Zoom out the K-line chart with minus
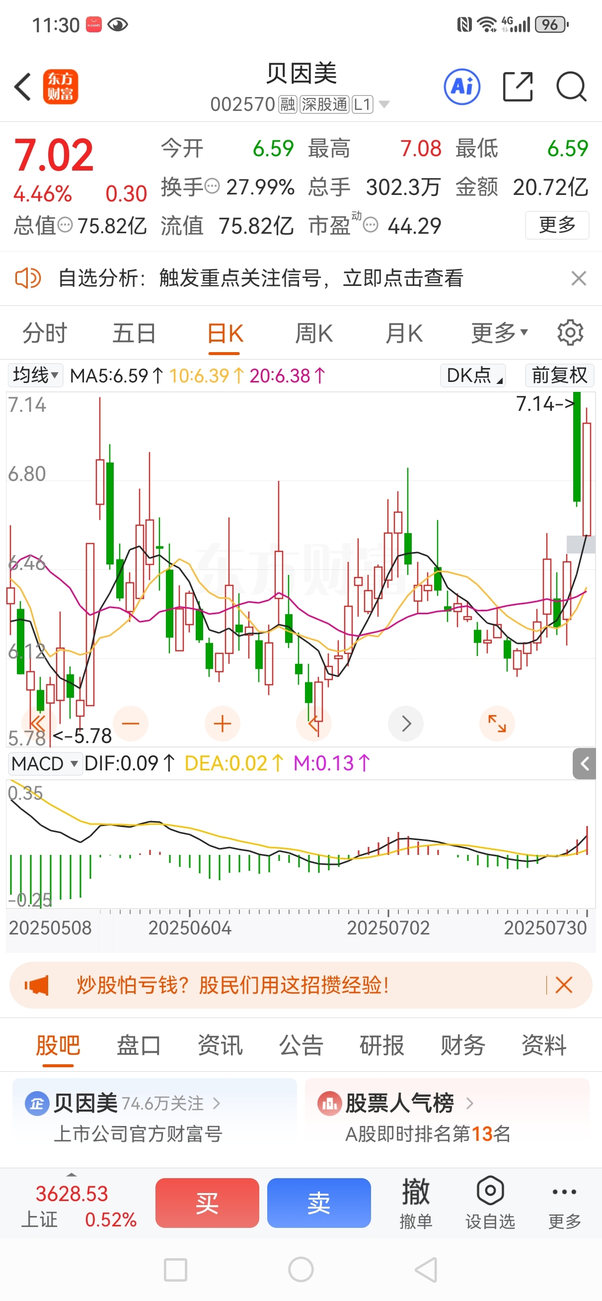Viewport: 602px width, 1301px height. click(x=131, y=723)
